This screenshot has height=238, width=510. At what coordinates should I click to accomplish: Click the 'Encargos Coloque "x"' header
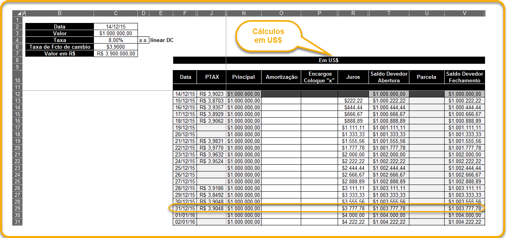click(320, 77)
